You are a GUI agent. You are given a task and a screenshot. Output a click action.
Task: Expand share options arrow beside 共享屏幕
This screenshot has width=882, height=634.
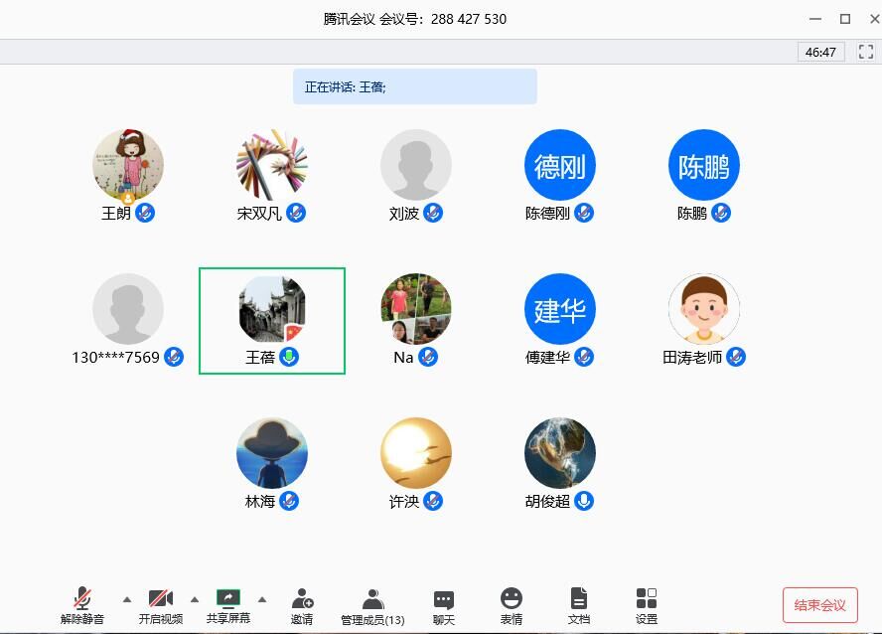point(262,599)
